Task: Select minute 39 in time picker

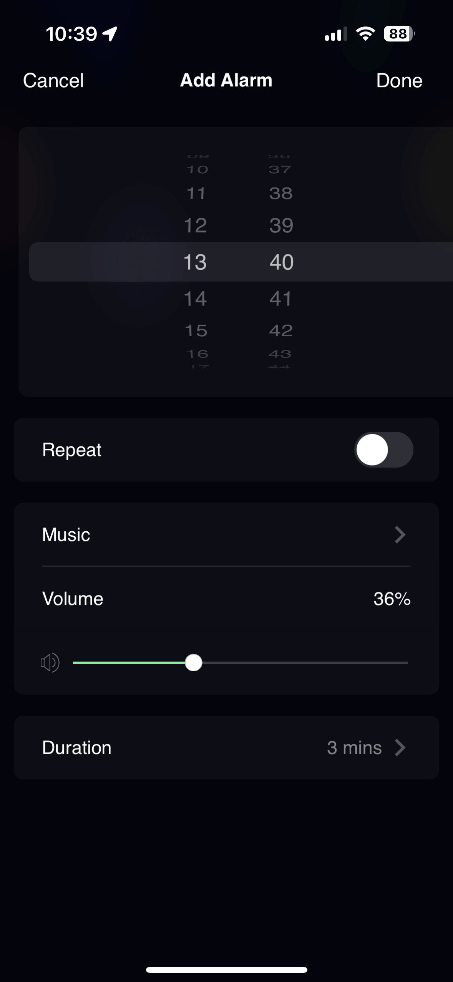Action: (x=281, y=225)
